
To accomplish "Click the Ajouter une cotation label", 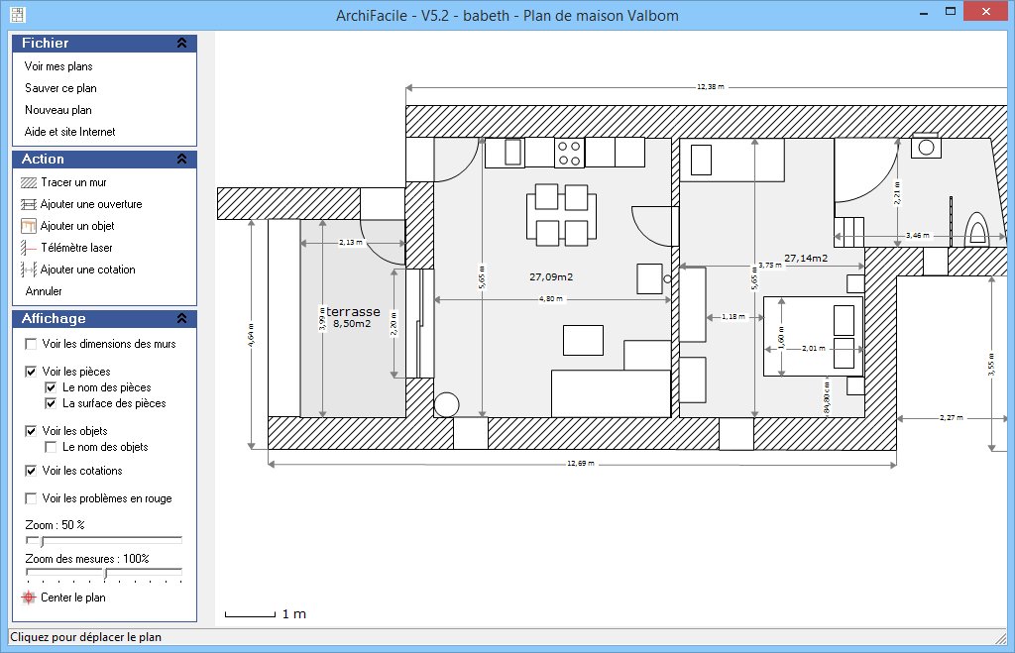I will pos(88,270).
